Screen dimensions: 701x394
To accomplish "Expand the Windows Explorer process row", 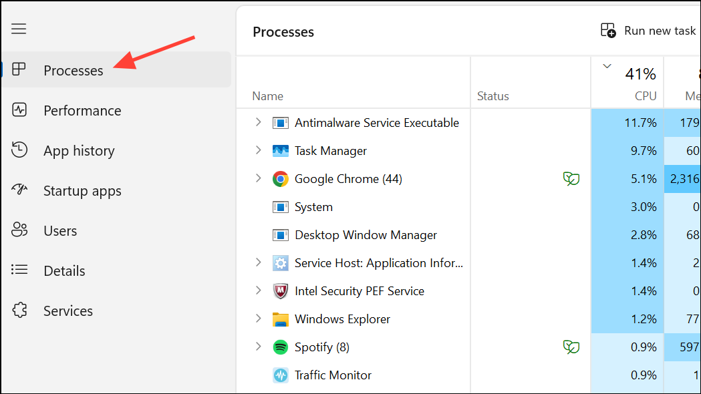I will [259, 319].
